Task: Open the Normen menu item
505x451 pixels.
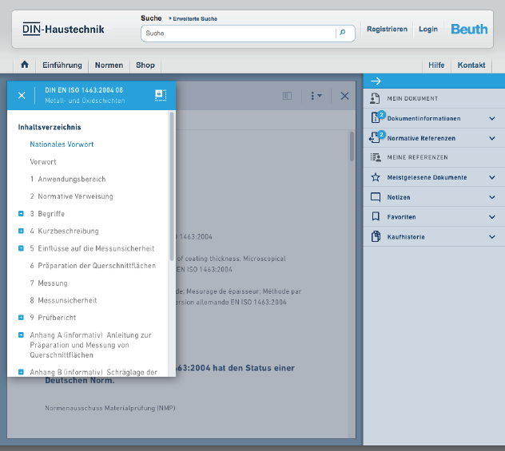Action: 109,65
